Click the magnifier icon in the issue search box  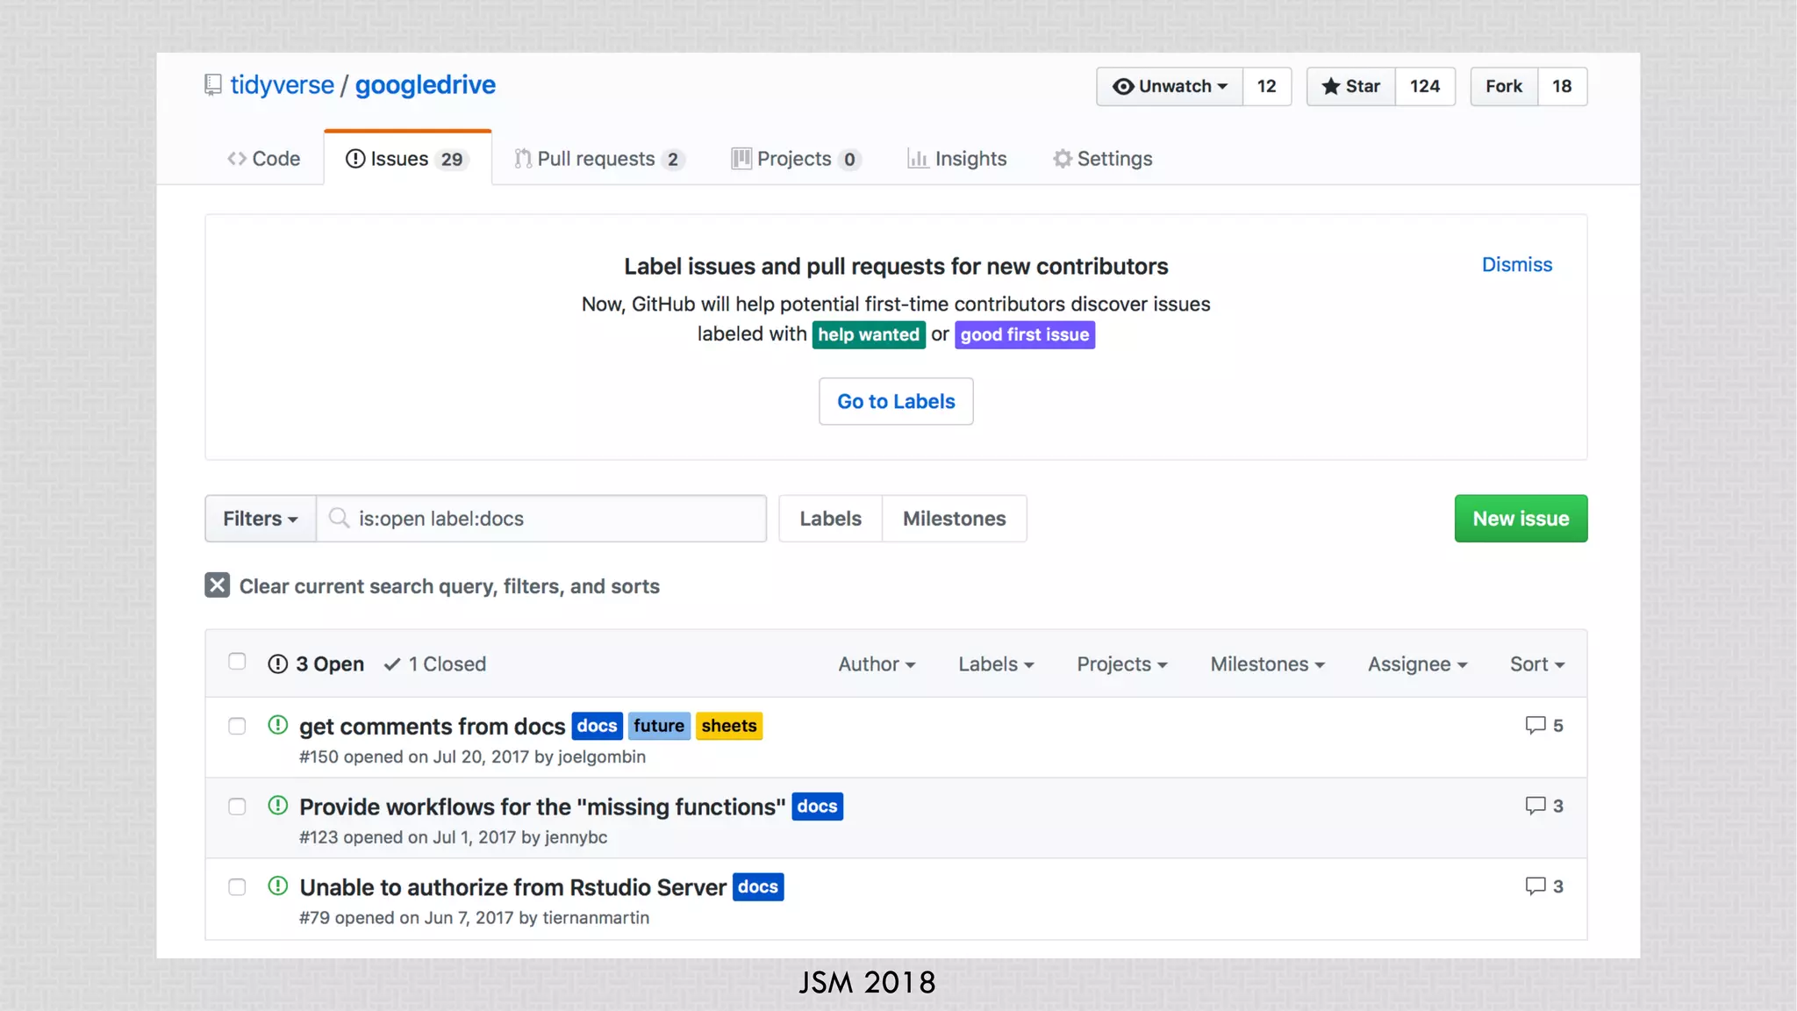point(339,519)
